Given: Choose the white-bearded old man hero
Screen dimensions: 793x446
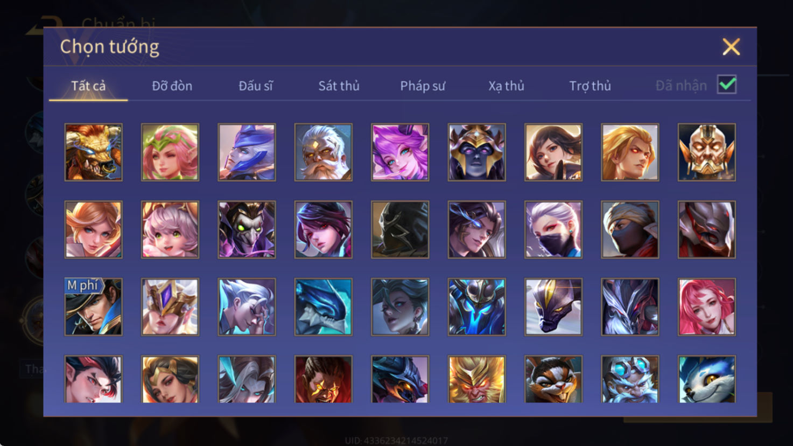Looking at the screenshot, I should [x=324, y=152].
